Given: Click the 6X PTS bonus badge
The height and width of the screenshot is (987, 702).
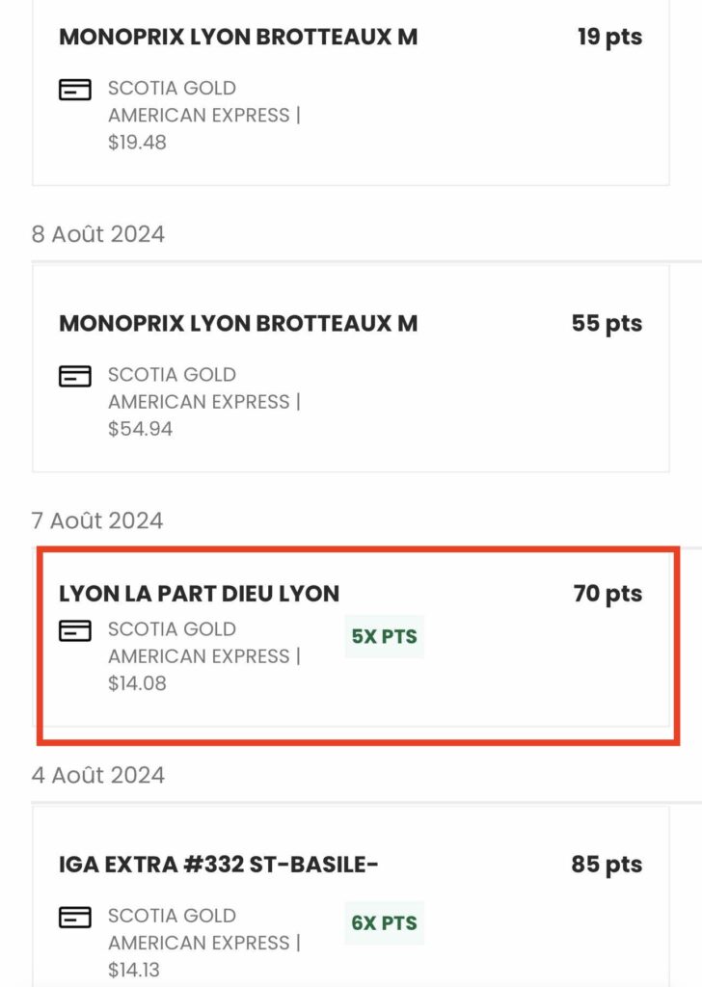Looking at the screenshot, I should 384,922.
